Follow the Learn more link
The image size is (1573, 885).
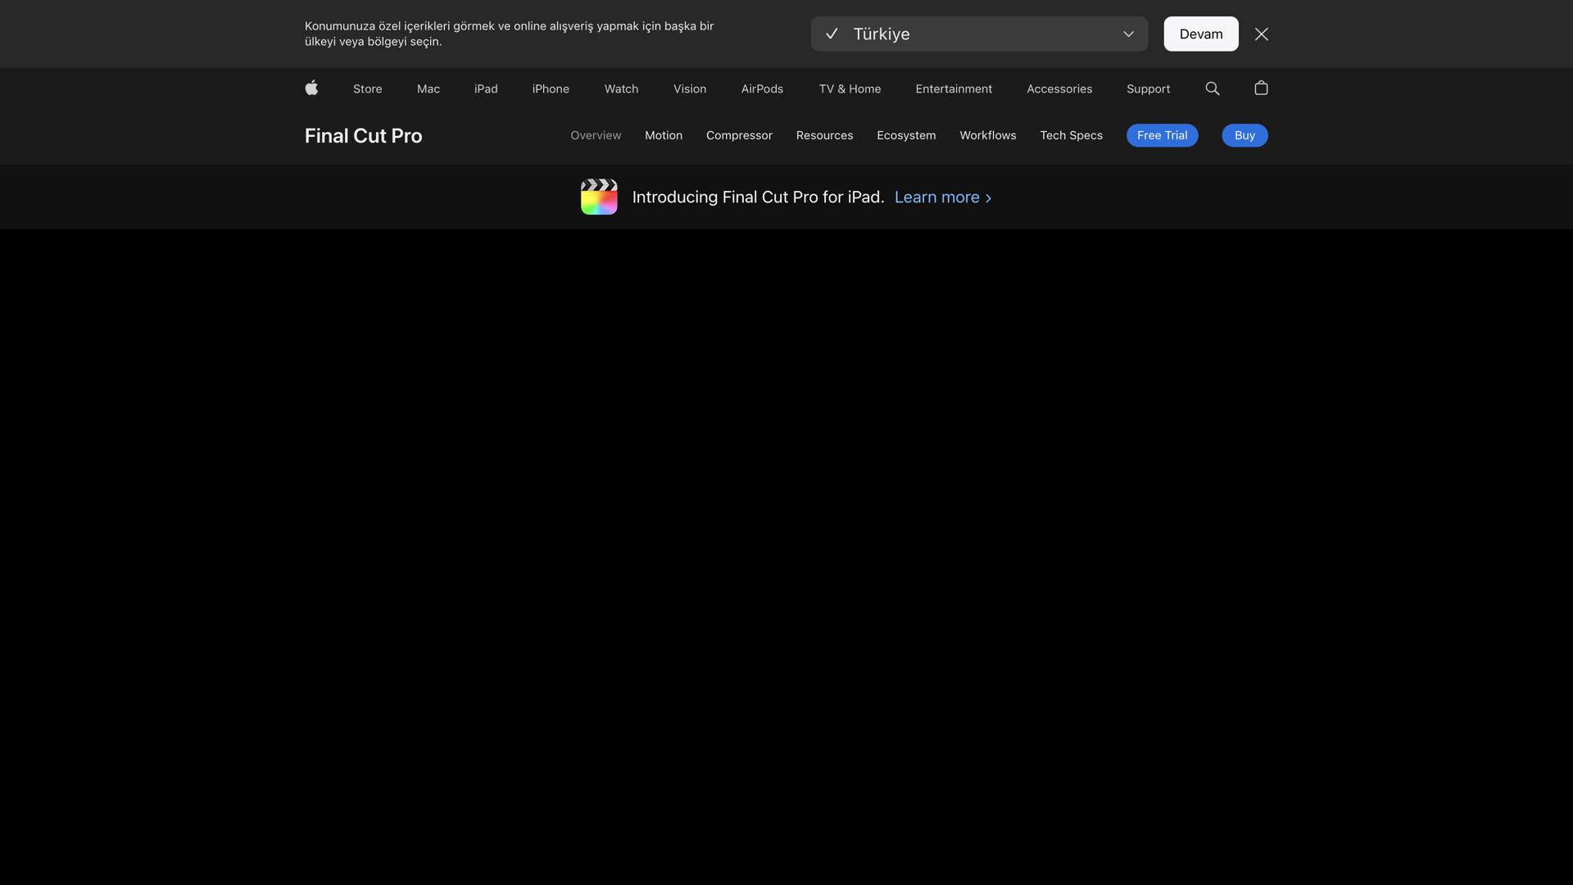click(936, 197)
